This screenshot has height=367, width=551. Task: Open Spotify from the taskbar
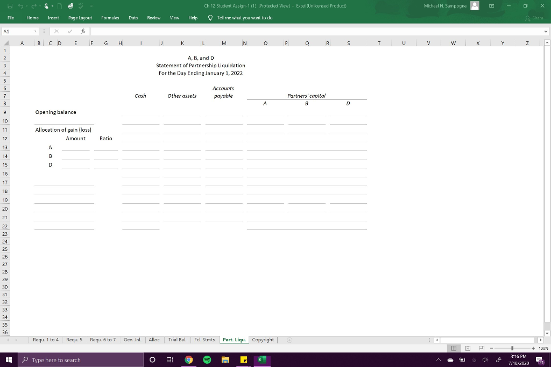point(207,359)
